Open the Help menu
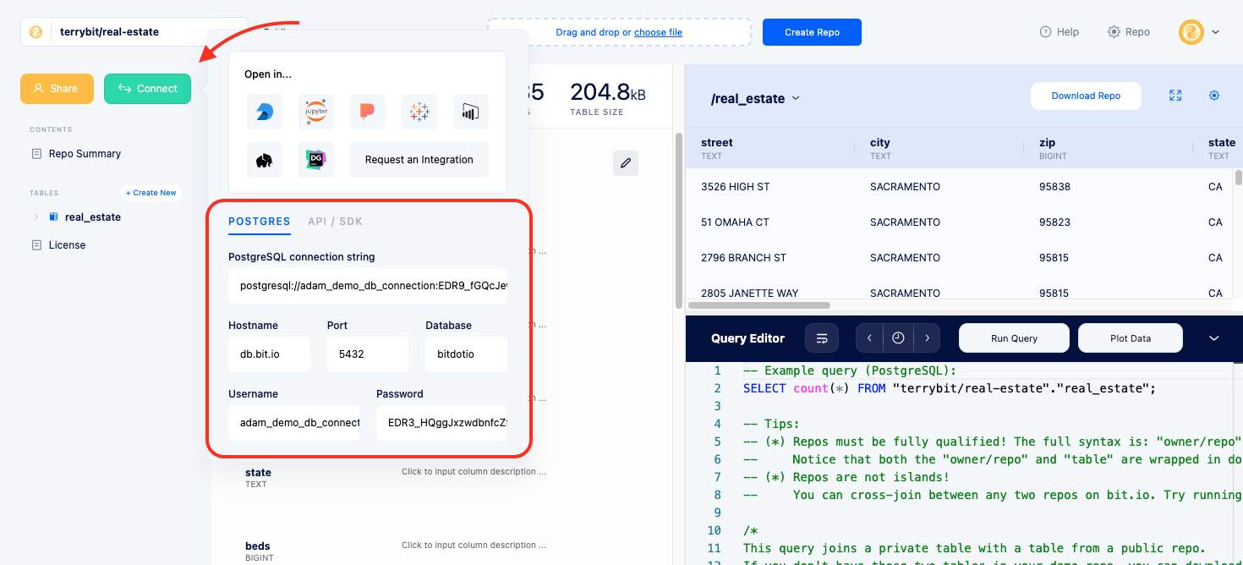This screenshot has height=565, width=1243. [1060, 32]
